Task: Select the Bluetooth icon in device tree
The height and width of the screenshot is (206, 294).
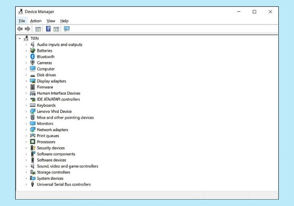Action: (33, 56)
